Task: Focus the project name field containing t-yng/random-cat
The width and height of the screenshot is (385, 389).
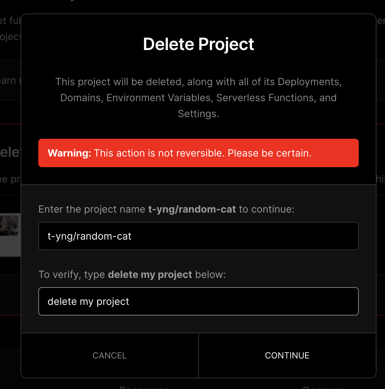Action: [199, 236]
